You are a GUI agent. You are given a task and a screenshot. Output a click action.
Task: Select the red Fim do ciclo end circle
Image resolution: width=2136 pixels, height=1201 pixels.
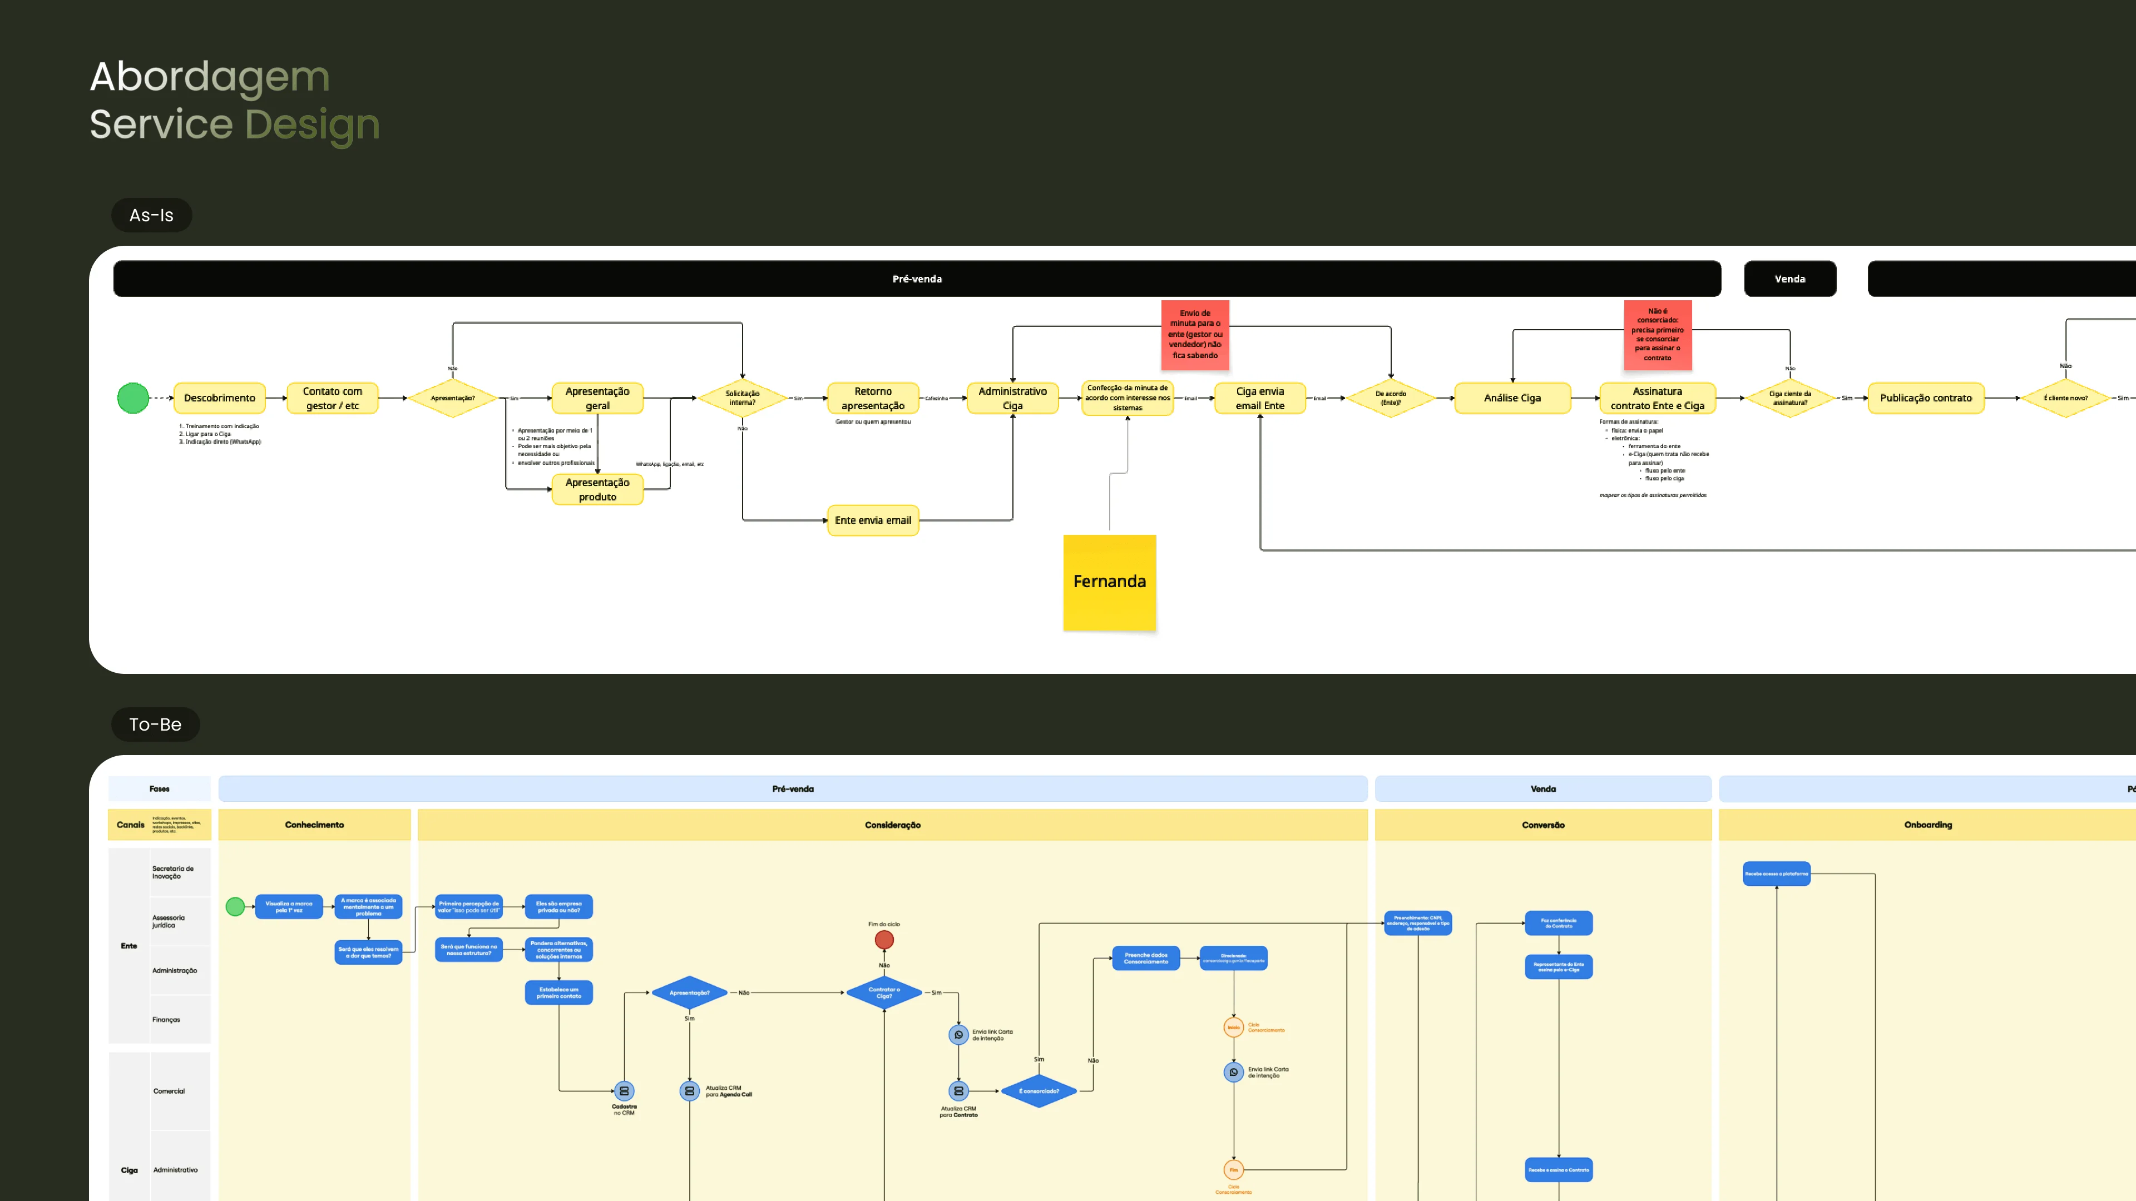884,940
